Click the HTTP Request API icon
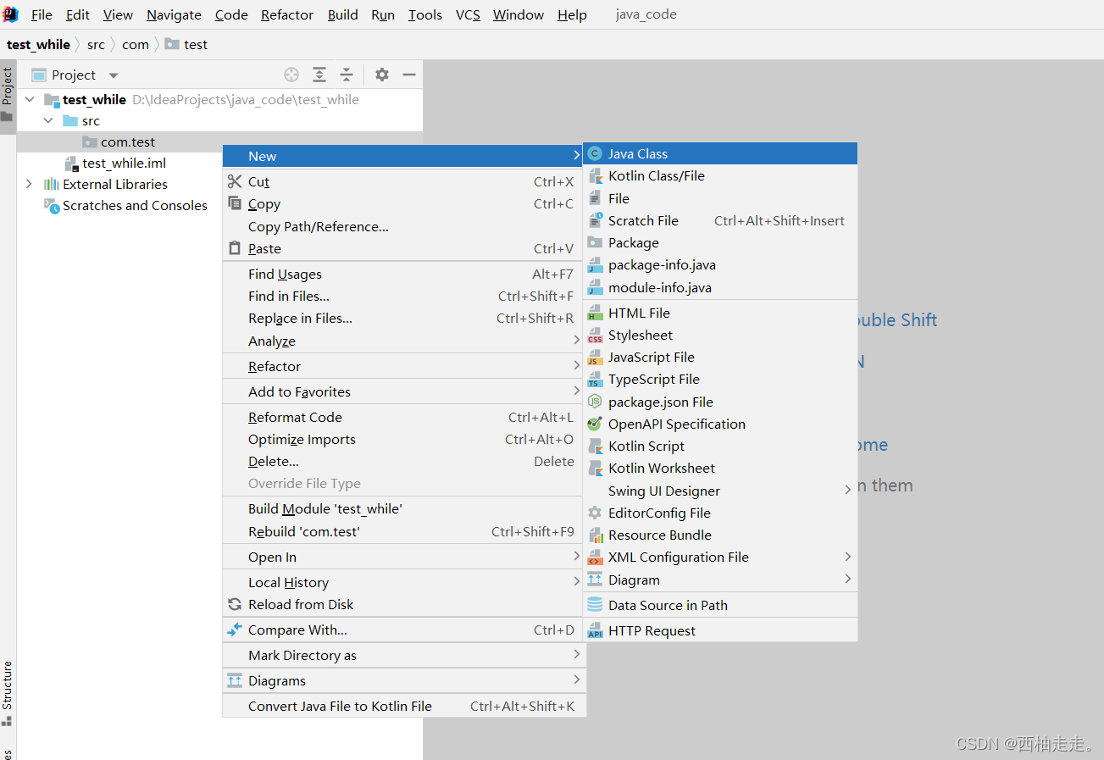The width and height of the screenshot is (1104, 760). tap(595, 630)
